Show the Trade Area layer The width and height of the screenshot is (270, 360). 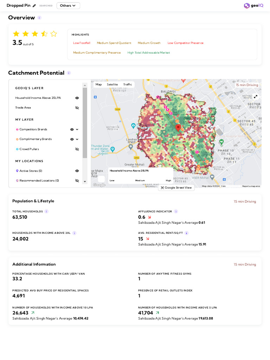(x=77, y=108)
